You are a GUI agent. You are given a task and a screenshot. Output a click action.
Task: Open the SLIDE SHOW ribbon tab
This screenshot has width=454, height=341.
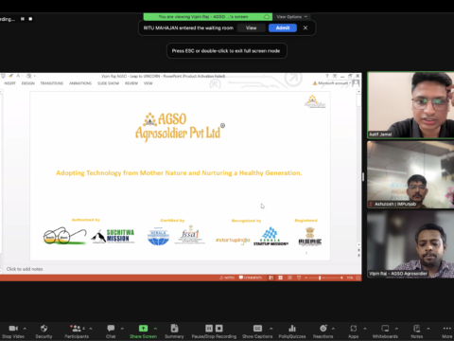(108, 83)
